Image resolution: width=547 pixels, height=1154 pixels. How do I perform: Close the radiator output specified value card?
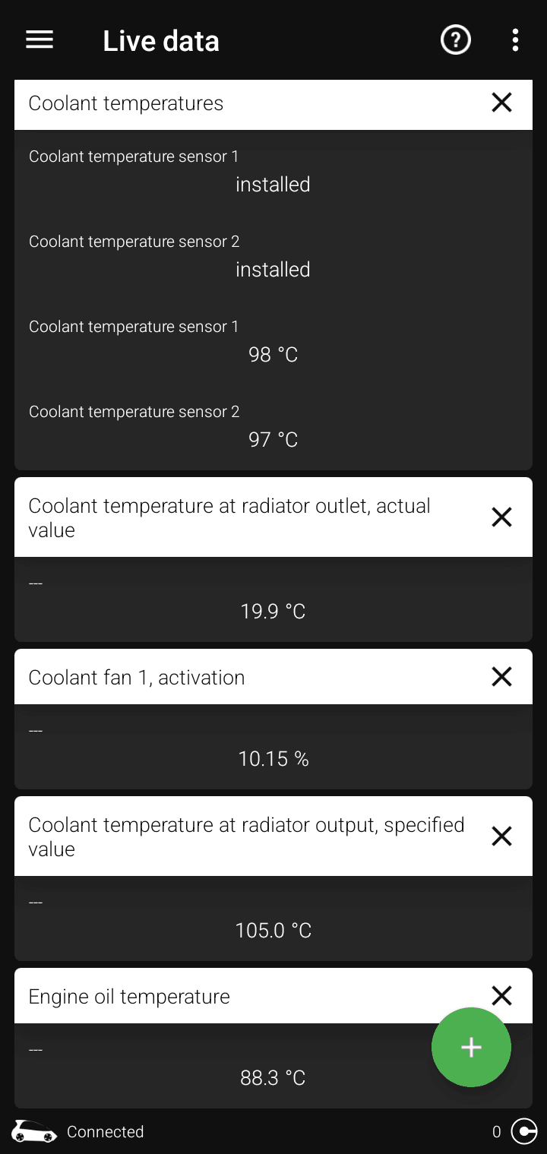[x=501, y=836]
